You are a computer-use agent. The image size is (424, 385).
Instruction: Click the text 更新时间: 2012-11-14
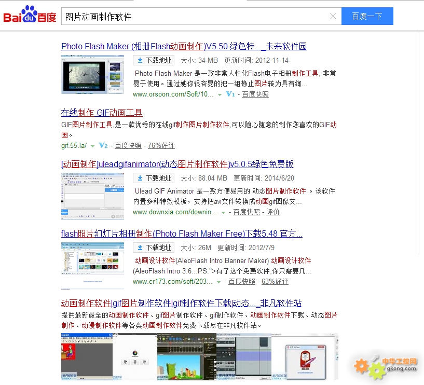click(x=256, y=60)
